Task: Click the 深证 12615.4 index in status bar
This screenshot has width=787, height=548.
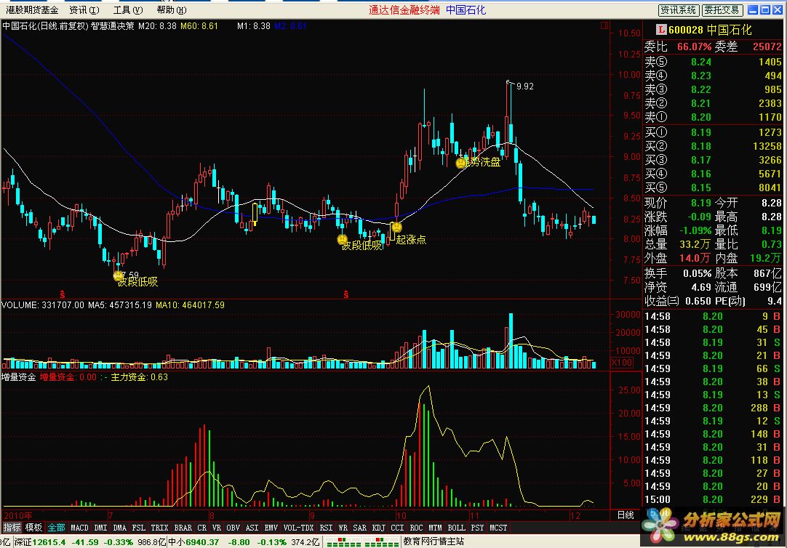Action: pyautogui.click(x=40, y=542)
